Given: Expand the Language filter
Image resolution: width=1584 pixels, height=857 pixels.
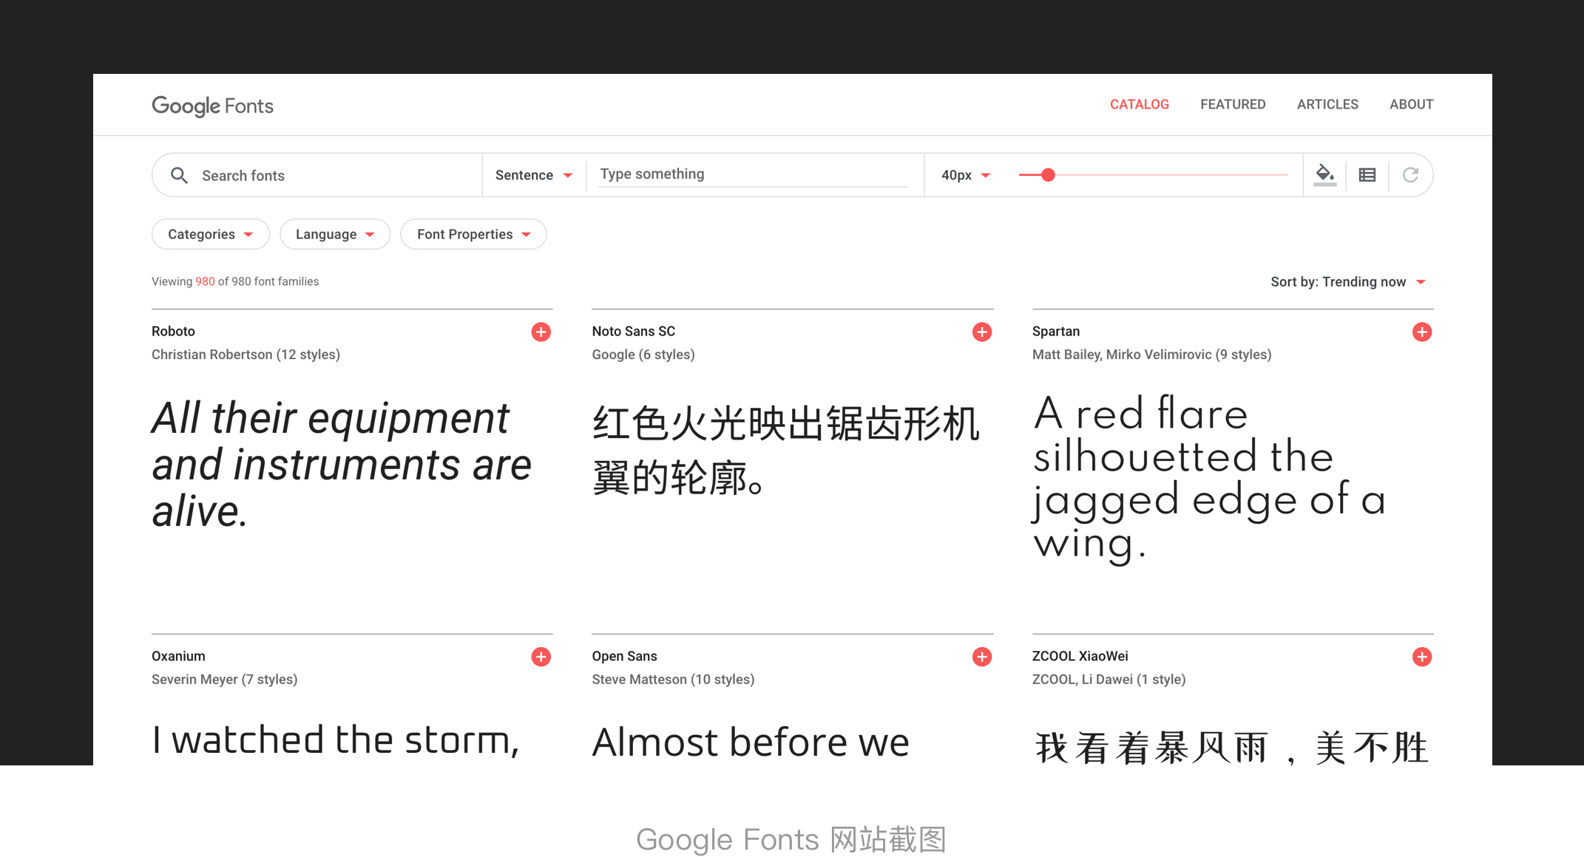Looking at the screenshot, I should click(x=335, y=234).
